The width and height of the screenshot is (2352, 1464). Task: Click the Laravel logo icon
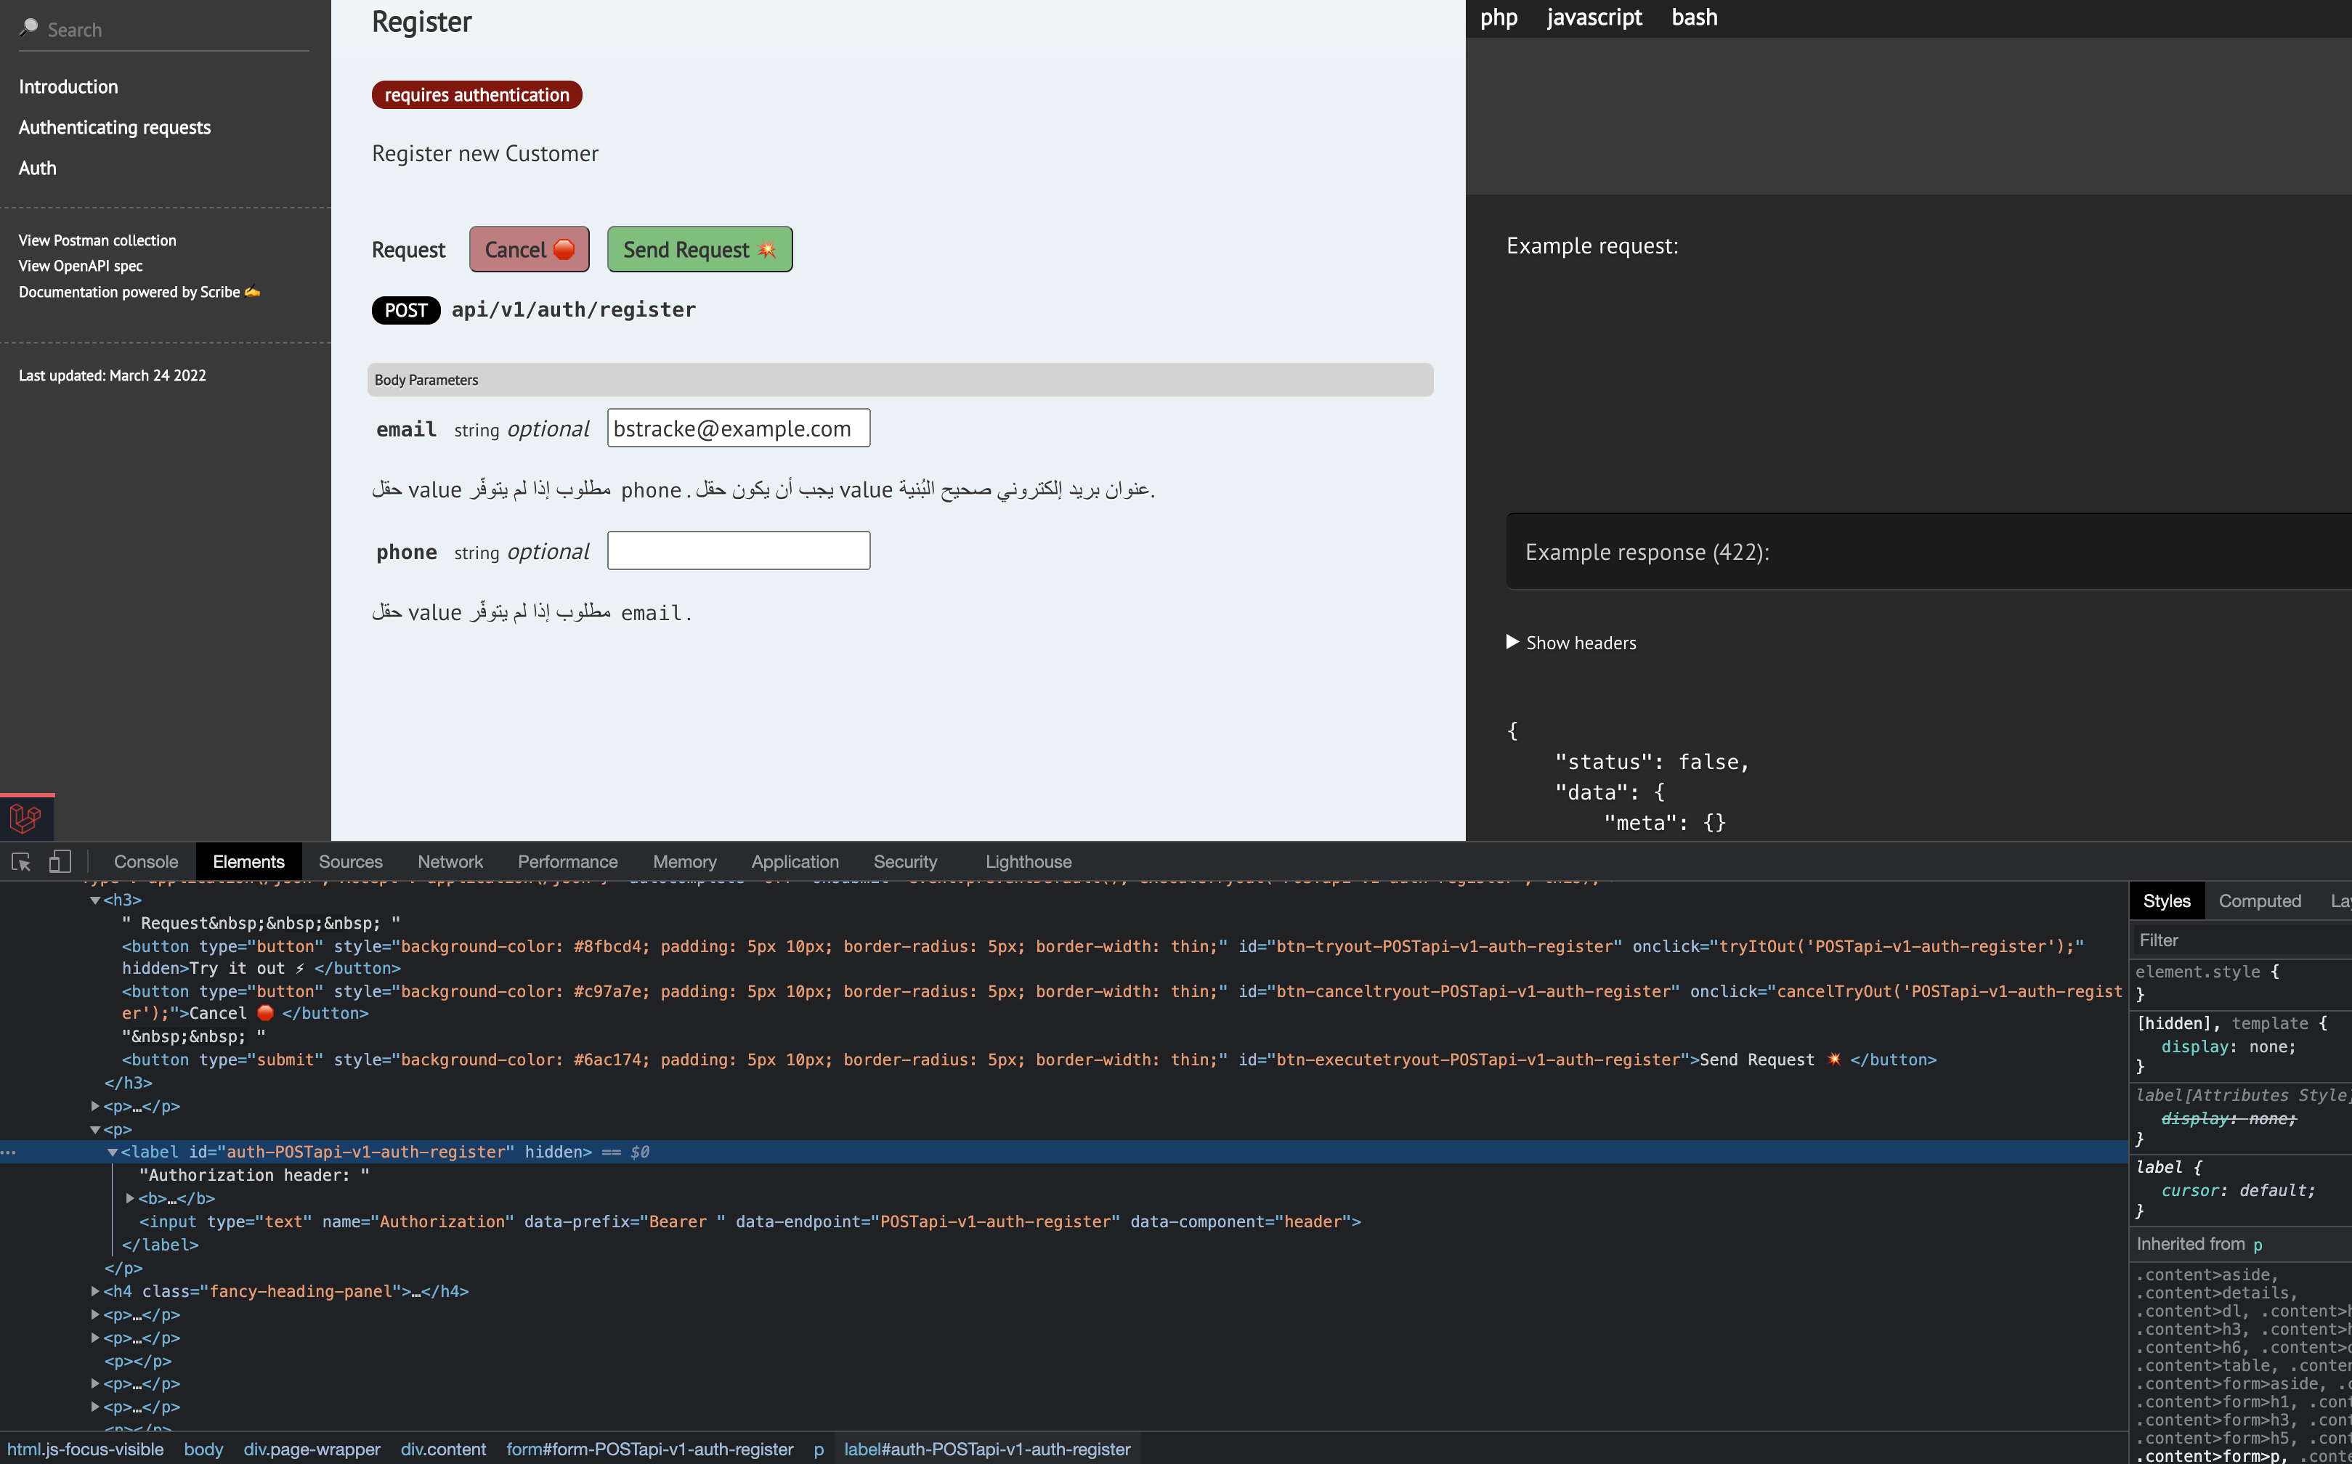point(25,818)
